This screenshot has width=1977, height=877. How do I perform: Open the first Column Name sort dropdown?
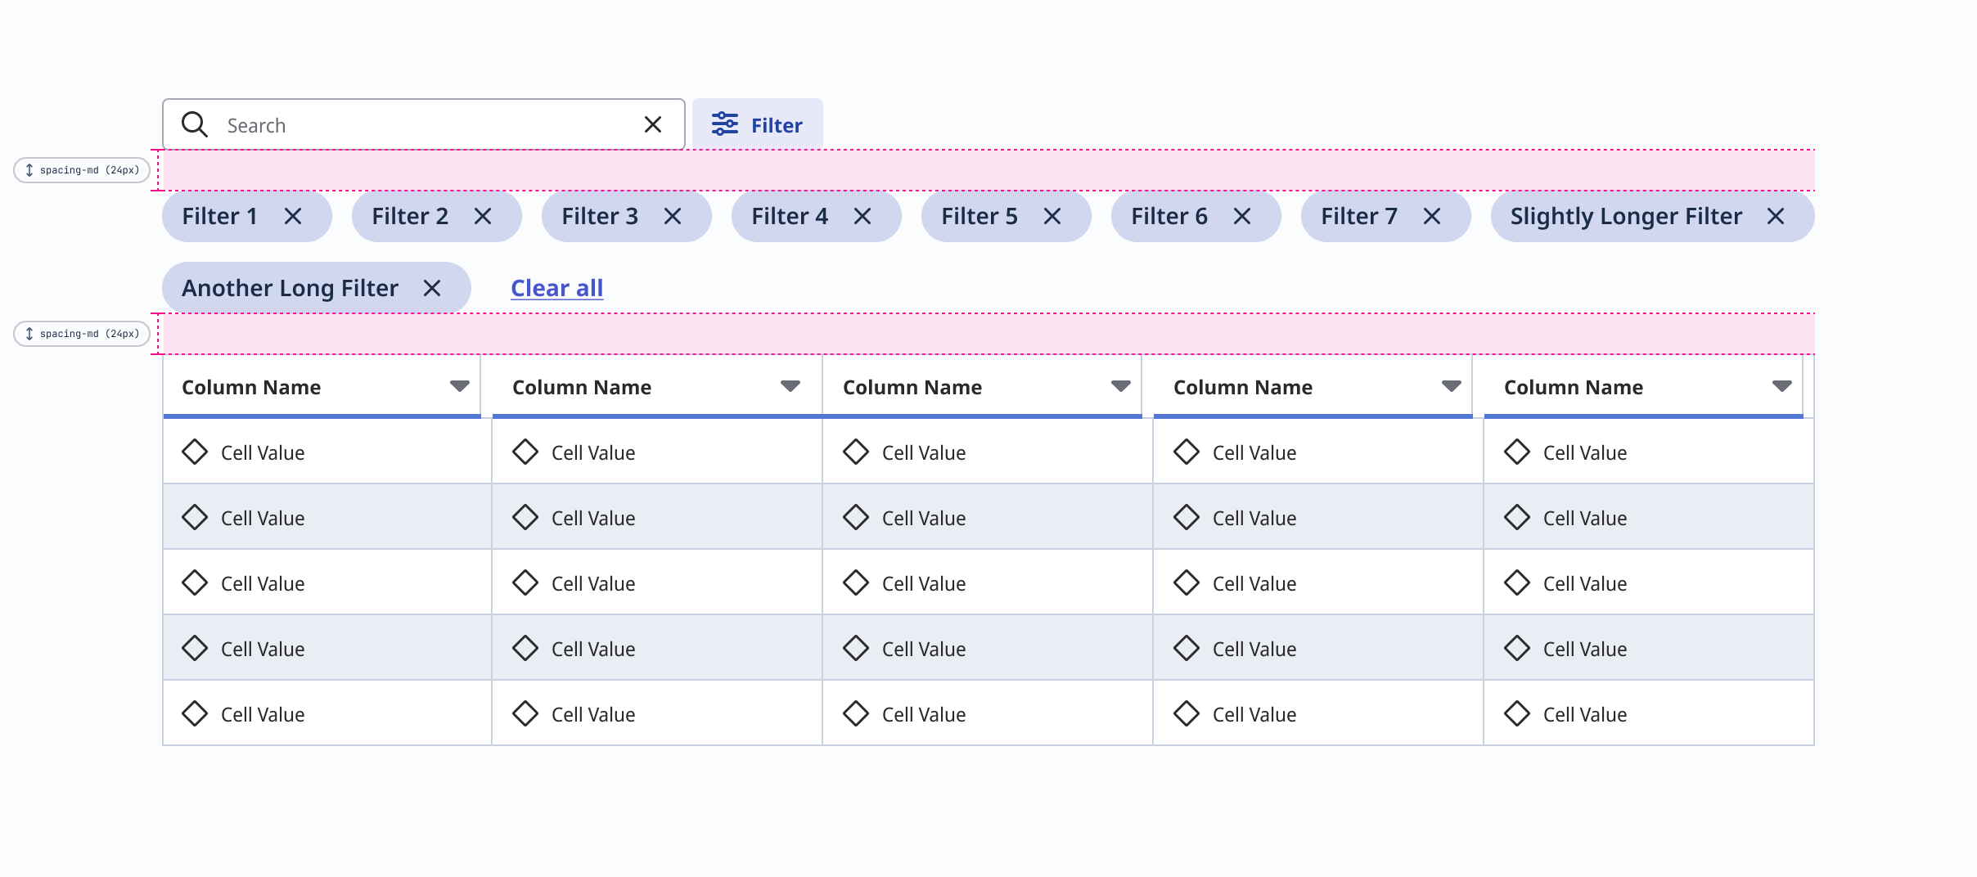click(x=460, y=386)
